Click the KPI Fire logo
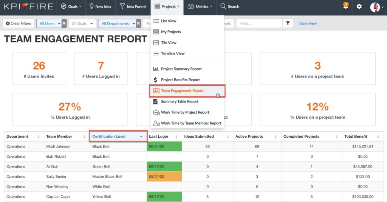The height and width of the screenshot is (202, 387). point(29,6)
